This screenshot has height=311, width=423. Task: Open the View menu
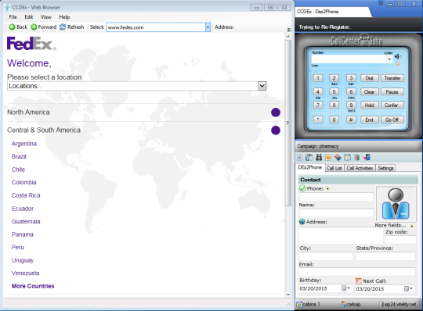(46, 17)
